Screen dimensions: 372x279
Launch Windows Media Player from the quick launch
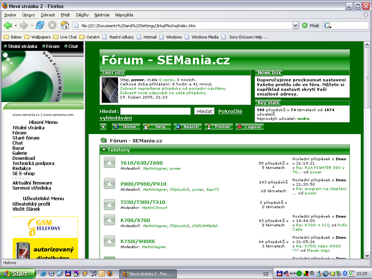point(51,274)
